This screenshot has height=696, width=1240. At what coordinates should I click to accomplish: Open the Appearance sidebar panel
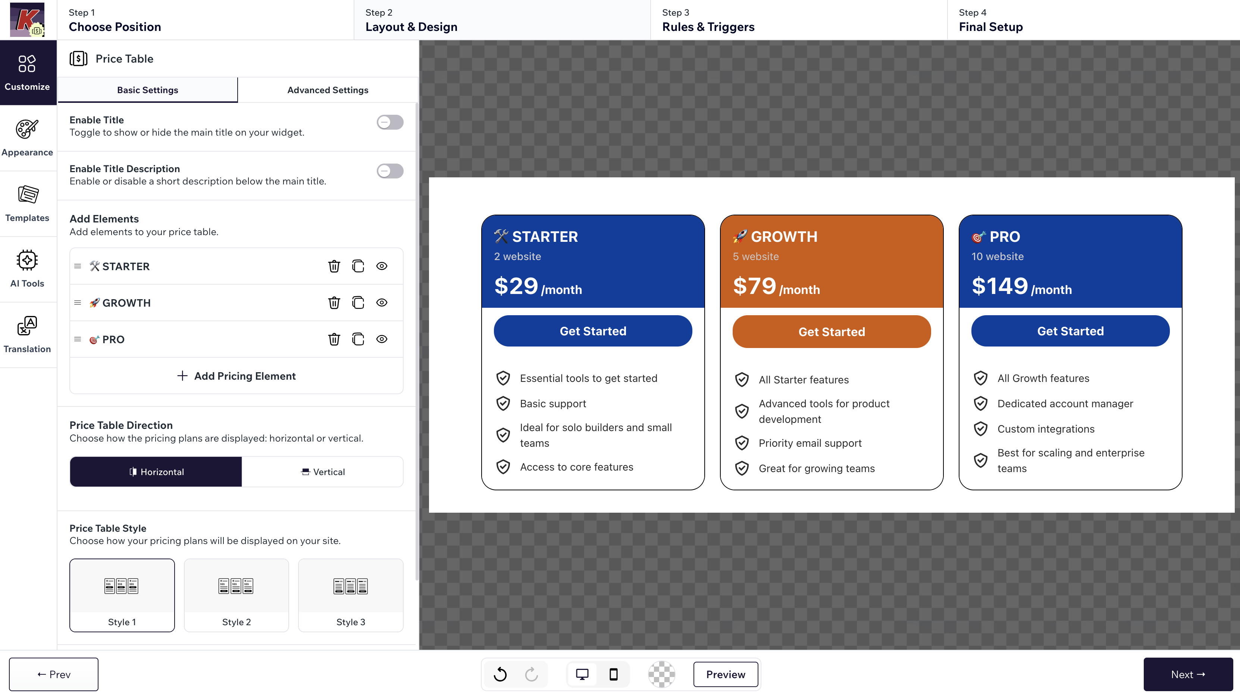pyautogui.click(x=28, y=138)
